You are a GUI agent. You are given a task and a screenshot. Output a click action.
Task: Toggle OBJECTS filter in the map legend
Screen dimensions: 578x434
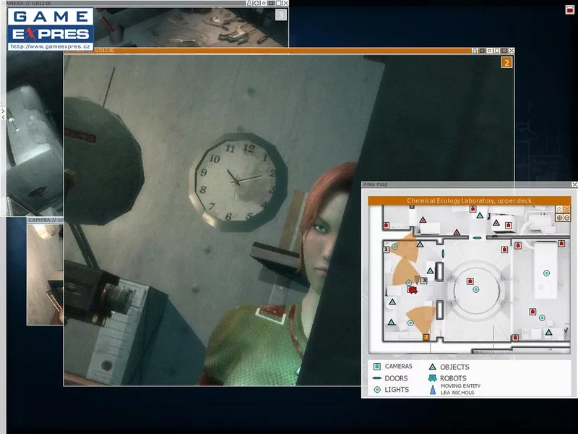(x=432, y=367)
